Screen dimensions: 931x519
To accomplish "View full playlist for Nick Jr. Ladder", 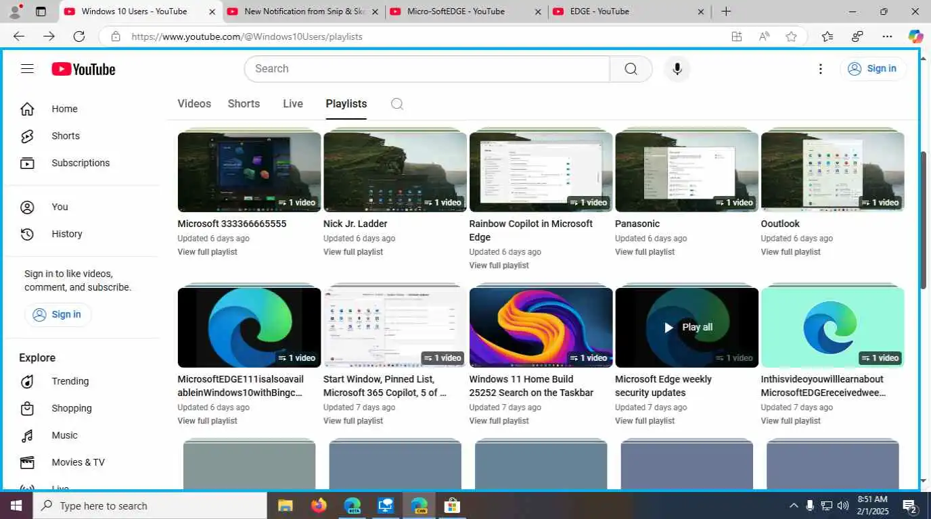I will click(353, 251).
